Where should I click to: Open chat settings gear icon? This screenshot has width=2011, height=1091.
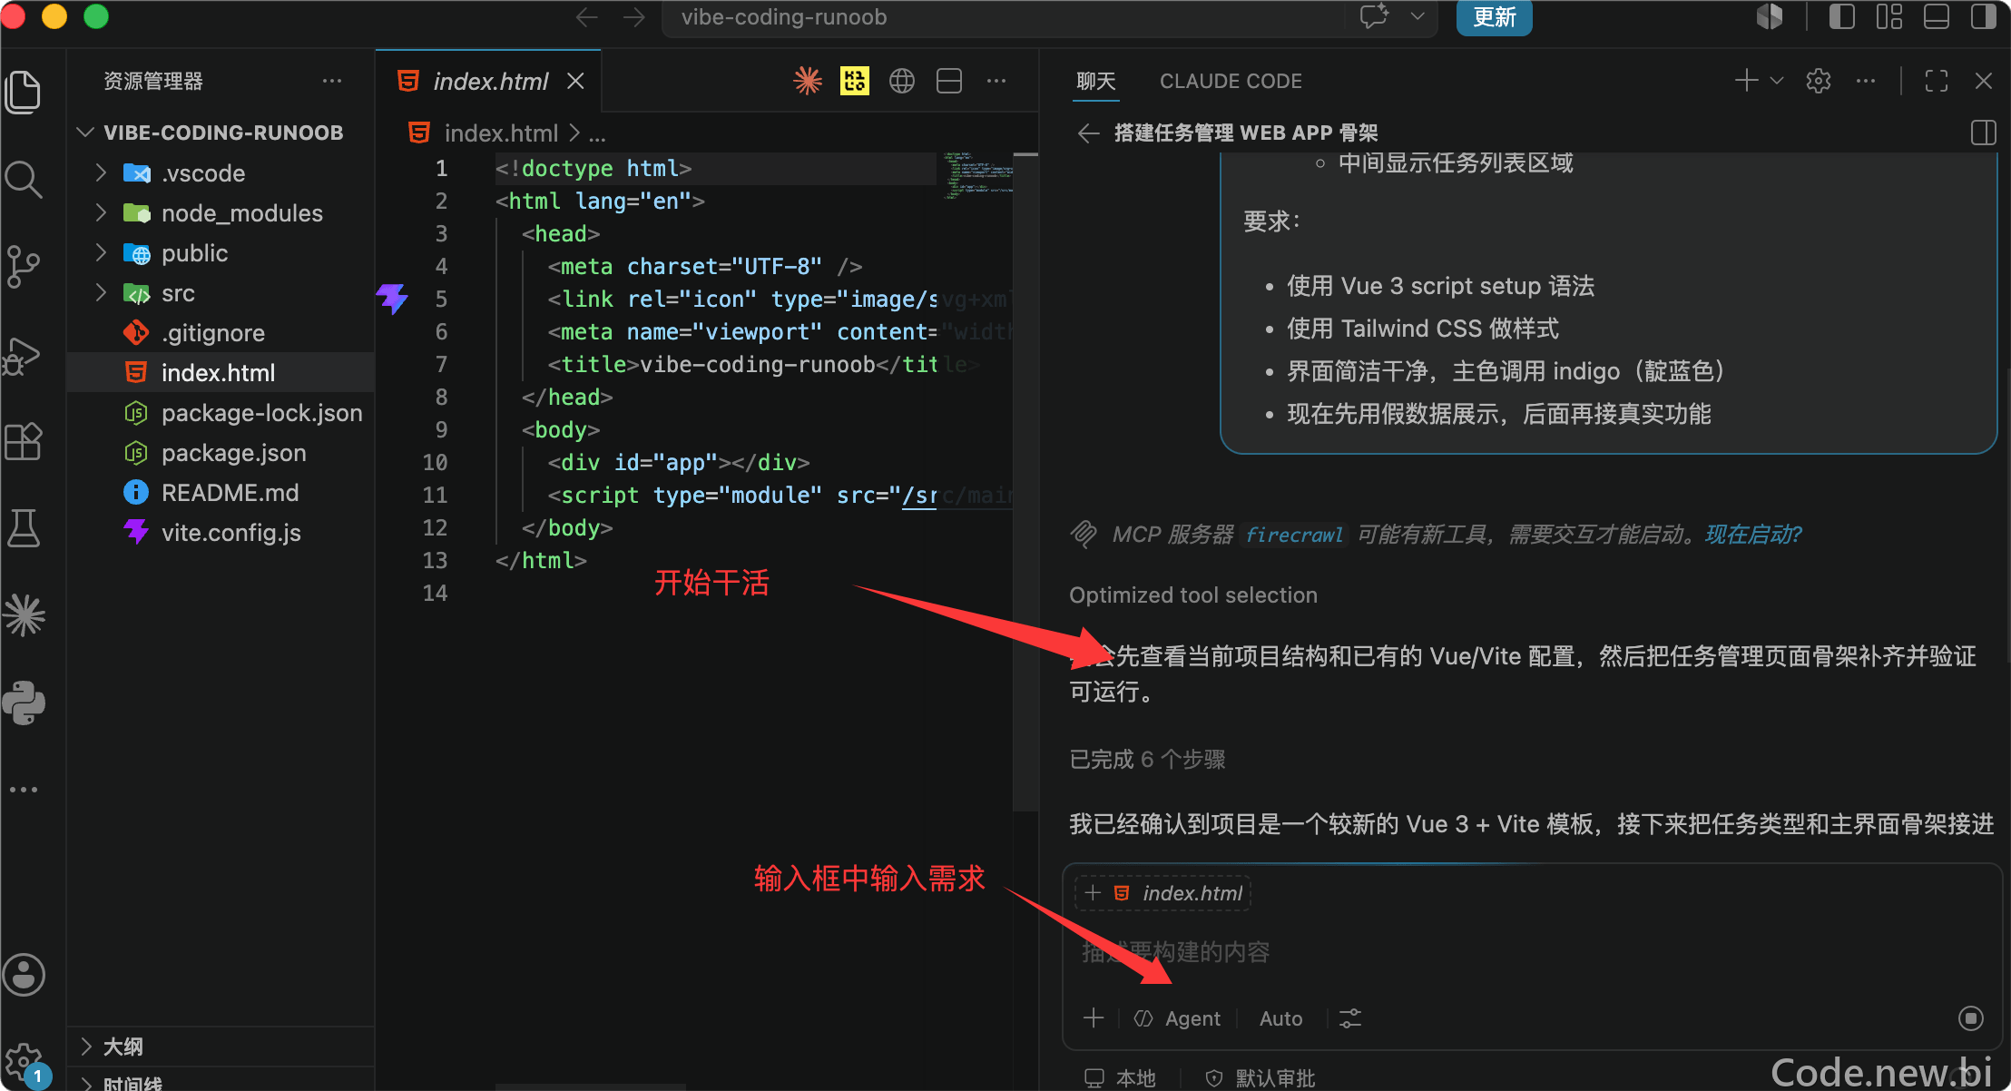[x=1818, y=82]
